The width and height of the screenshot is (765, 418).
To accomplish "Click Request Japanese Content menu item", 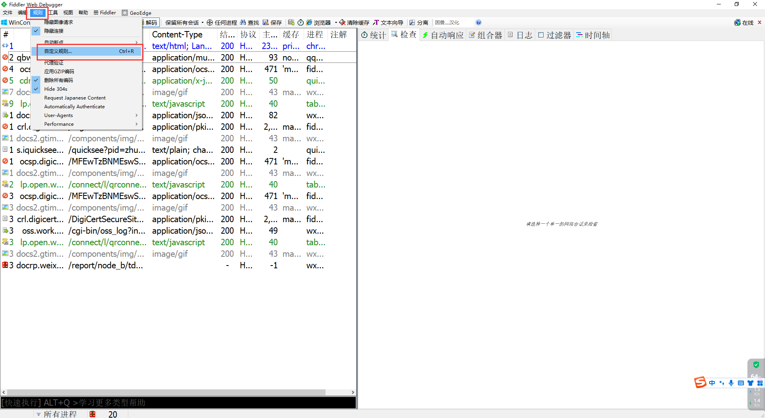I will (75, 98).
